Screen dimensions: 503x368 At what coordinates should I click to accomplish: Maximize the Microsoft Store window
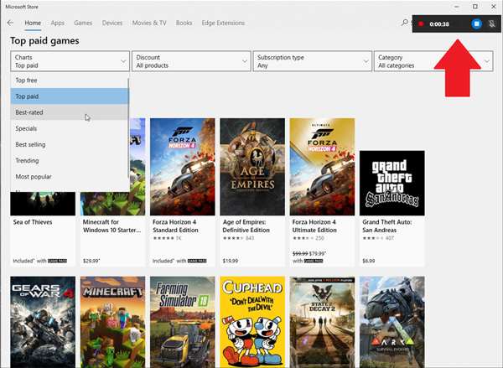click(x=475, y=7)
